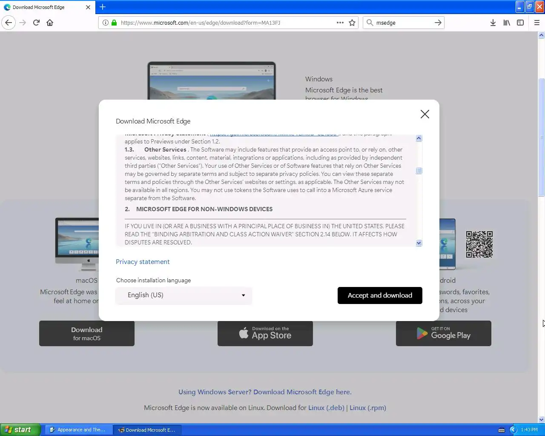This screenshot has height=436, width=545.
Task: Close the Download Microsoft Edge dialog
Action: (425, 114)
